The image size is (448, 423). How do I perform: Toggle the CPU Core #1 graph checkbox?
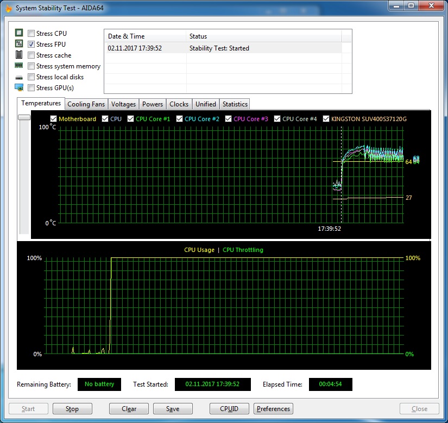pyautogui.click(x=130, y=119)
